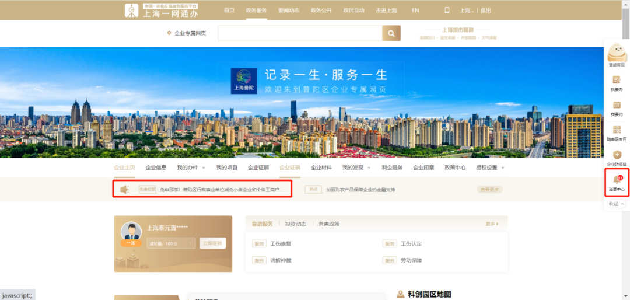This screenshot has height=300, width=630.
Task: Open the 消息中心 bell icon
Action: (617, 180)
